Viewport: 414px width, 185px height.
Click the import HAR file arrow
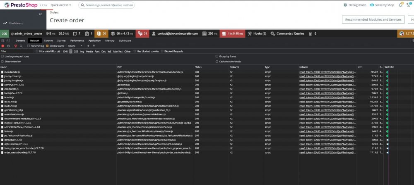click(x=88, y=46)
